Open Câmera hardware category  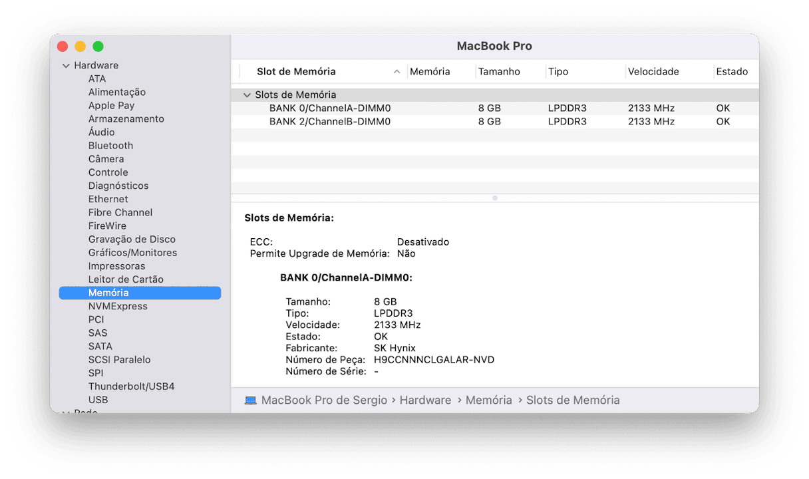pos(106,158)
